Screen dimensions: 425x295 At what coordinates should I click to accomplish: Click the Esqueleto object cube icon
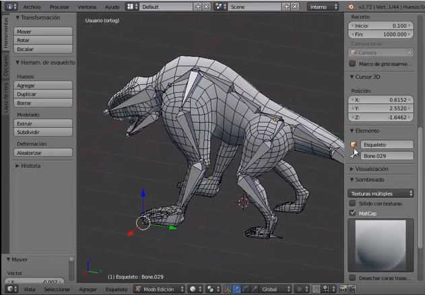click(x=353, y=144)
